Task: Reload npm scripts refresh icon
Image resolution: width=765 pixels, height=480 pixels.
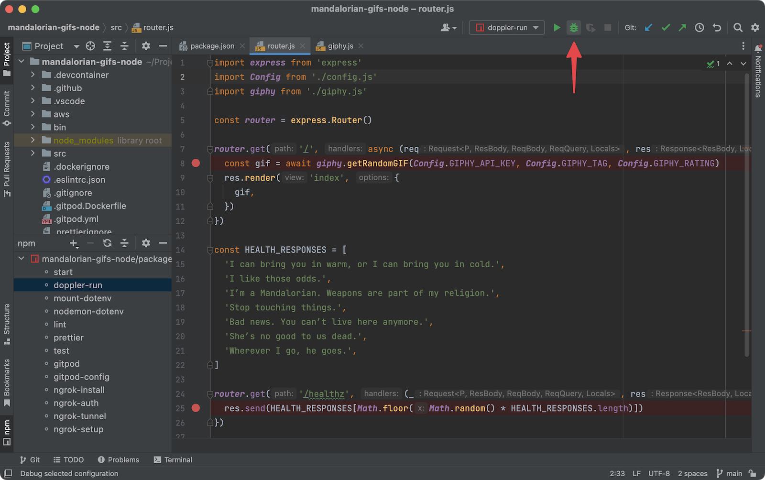Action: (x=108, y=243)
